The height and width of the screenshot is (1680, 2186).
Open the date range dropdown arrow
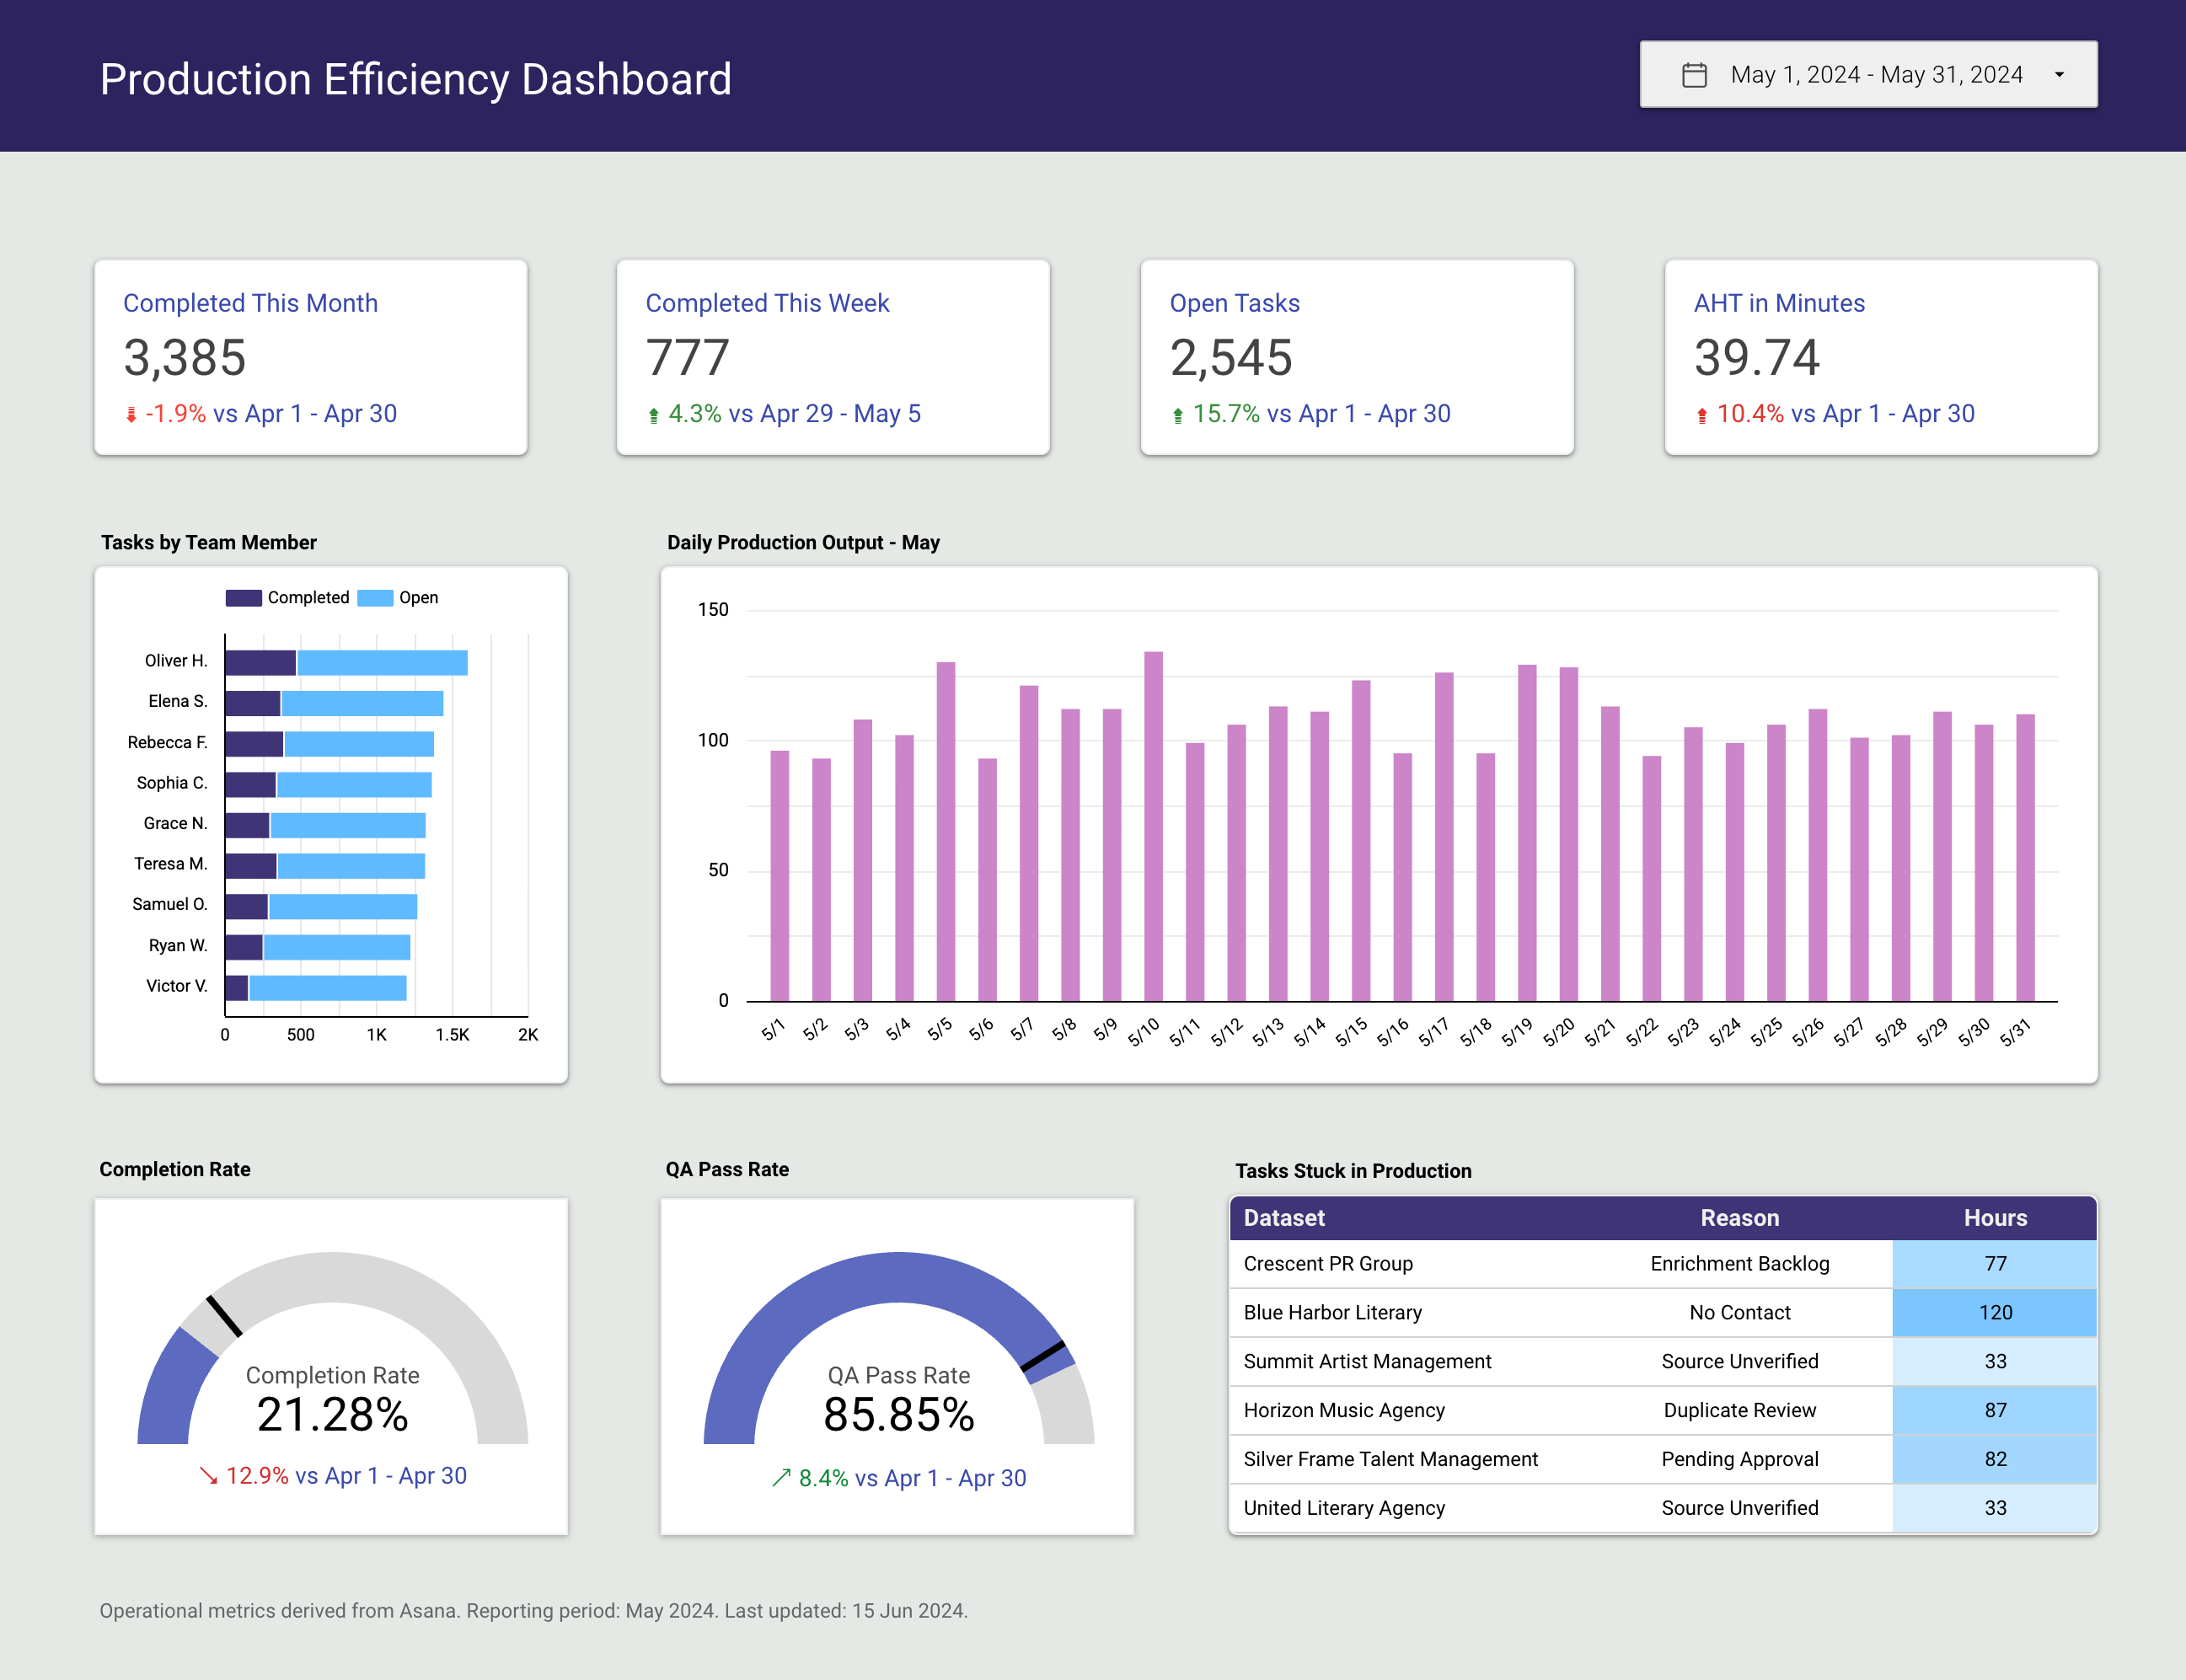click(x=2059, y=75)
